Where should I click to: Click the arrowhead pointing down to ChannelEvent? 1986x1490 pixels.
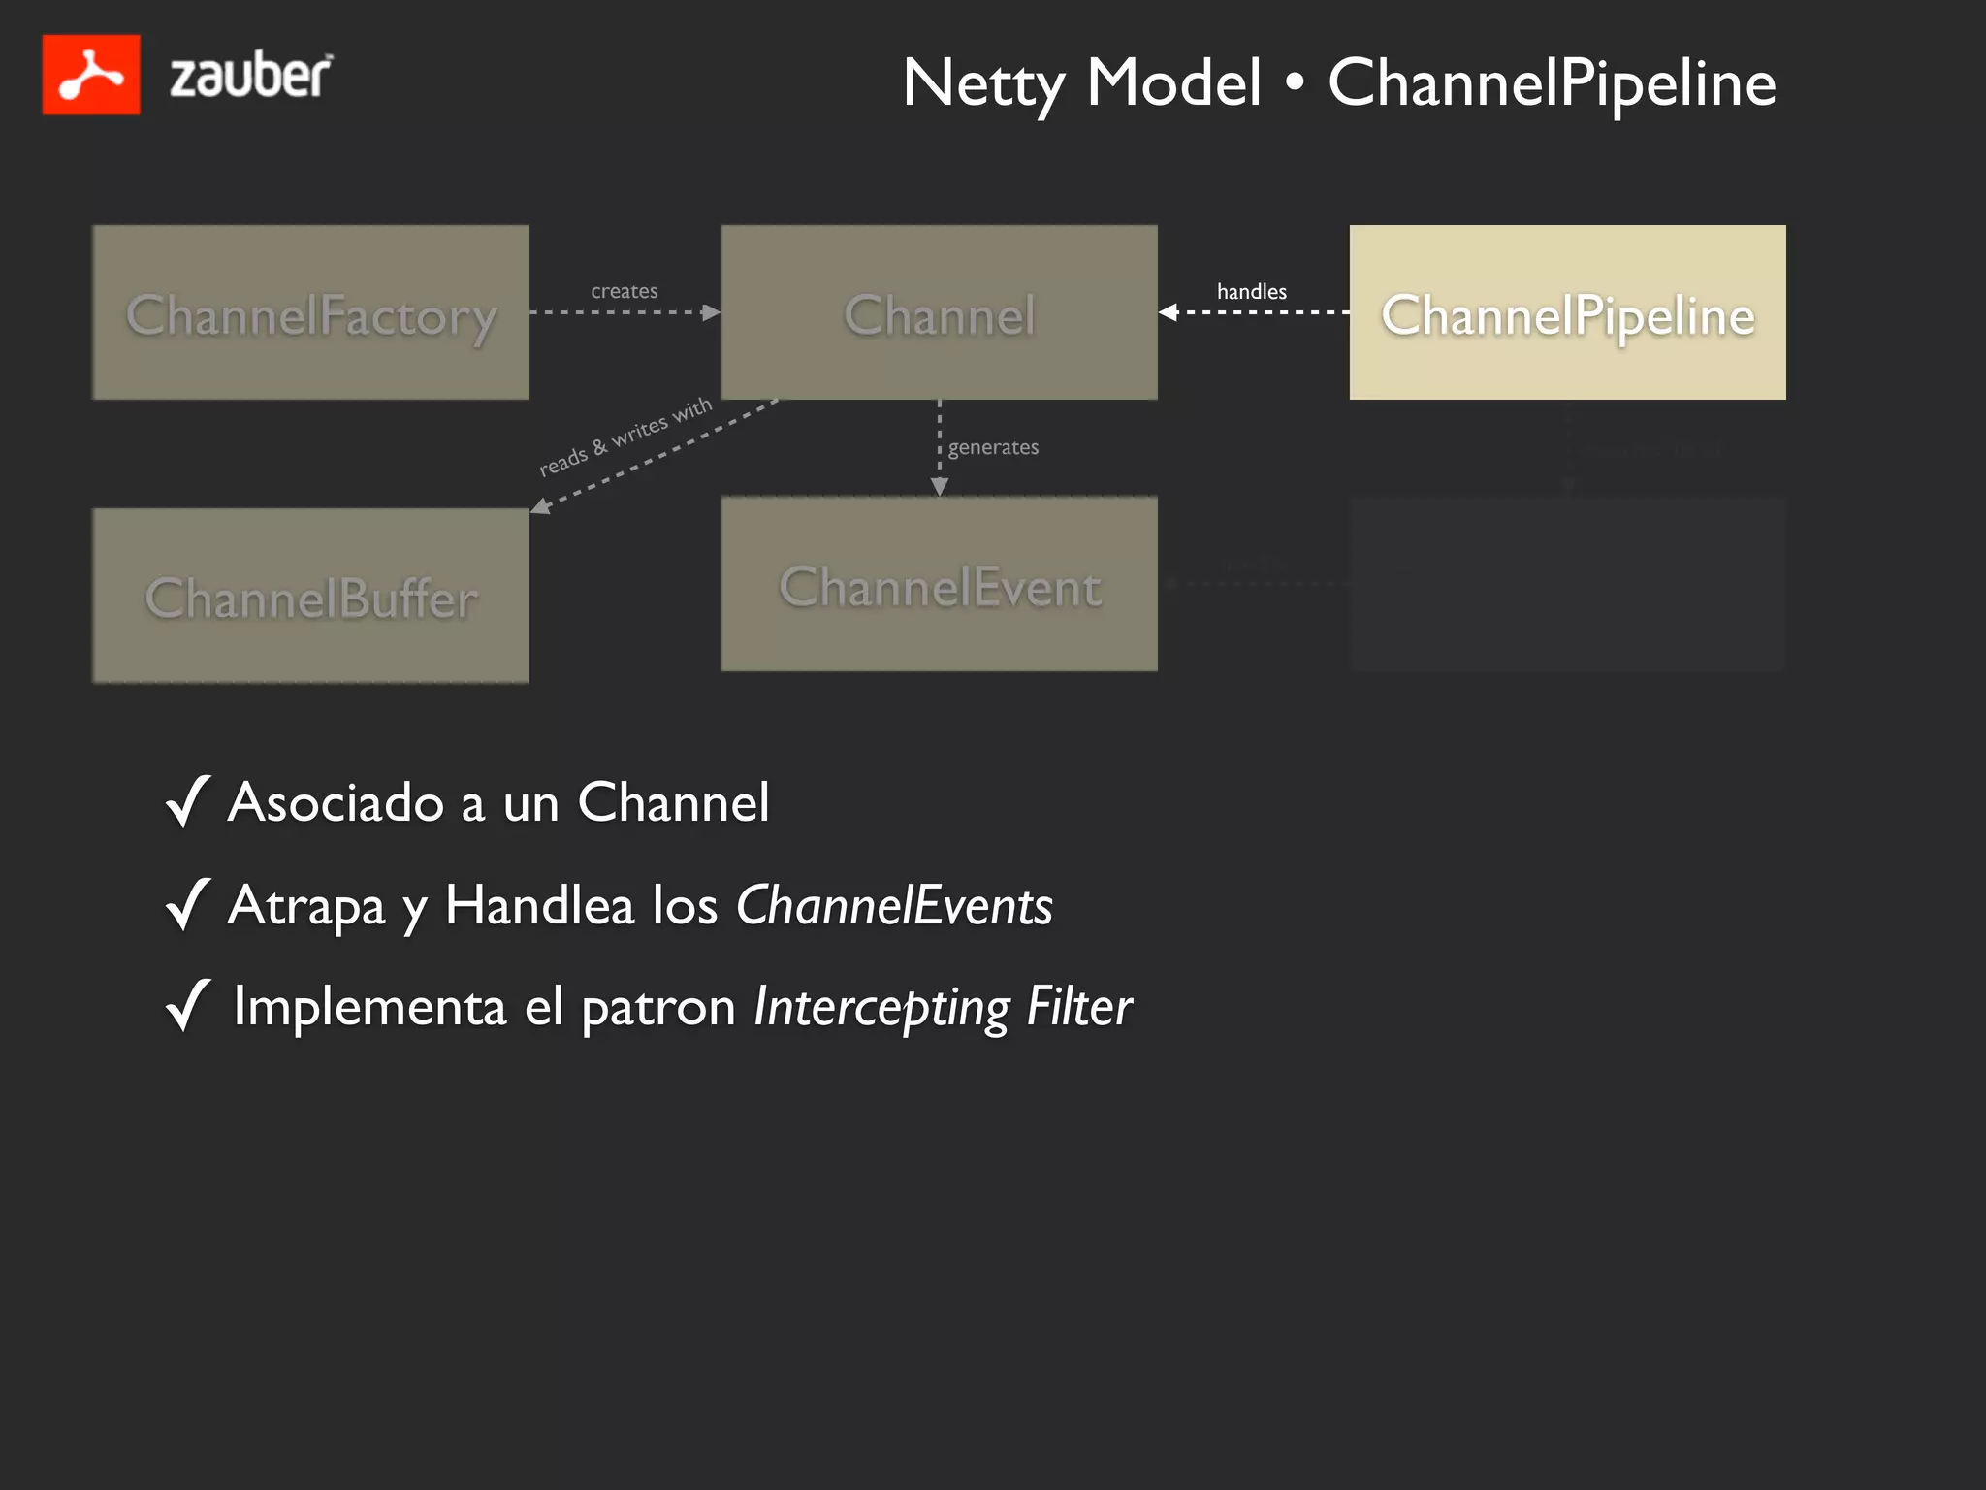click(939, 486)
